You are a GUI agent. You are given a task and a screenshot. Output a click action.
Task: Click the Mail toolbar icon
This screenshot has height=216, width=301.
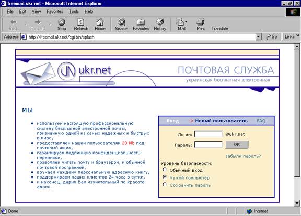click(180, 22)
